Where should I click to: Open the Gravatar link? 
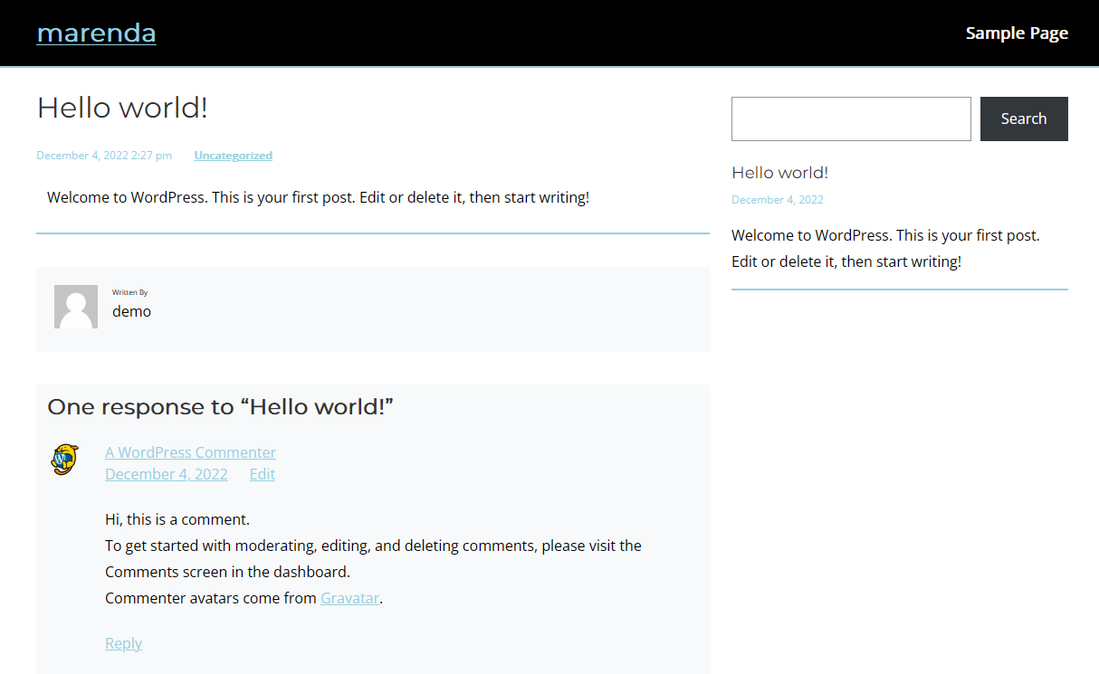point(349,598)
